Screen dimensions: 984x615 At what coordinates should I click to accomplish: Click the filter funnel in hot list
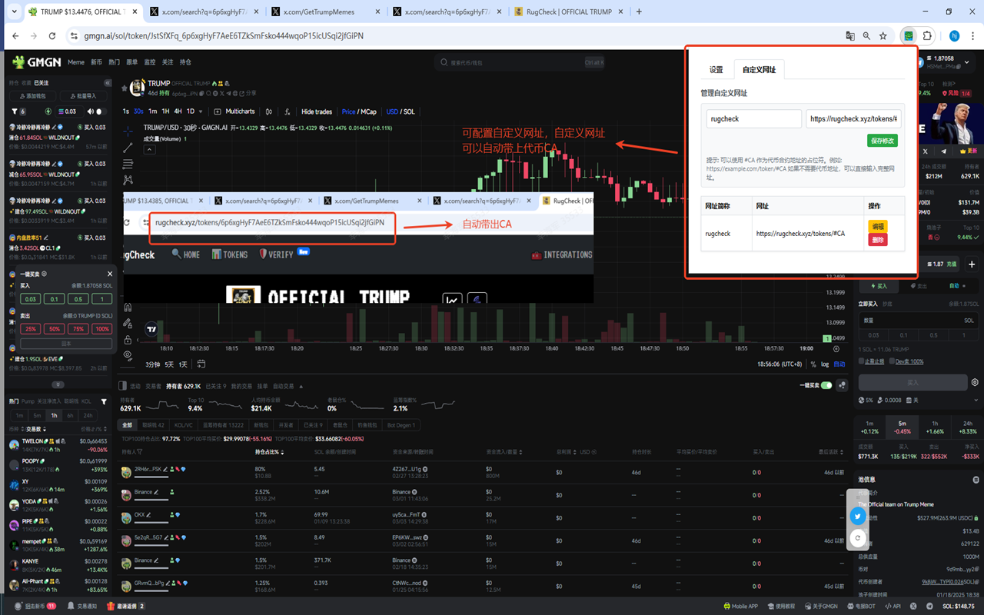[104, 401]
